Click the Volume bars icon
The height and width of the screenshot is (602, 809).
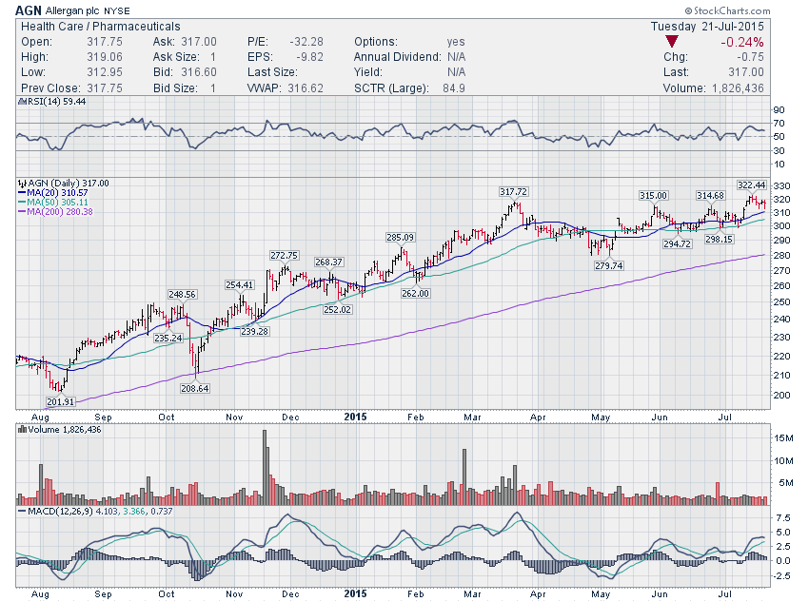pyautogui.click(x=22, y=429)
